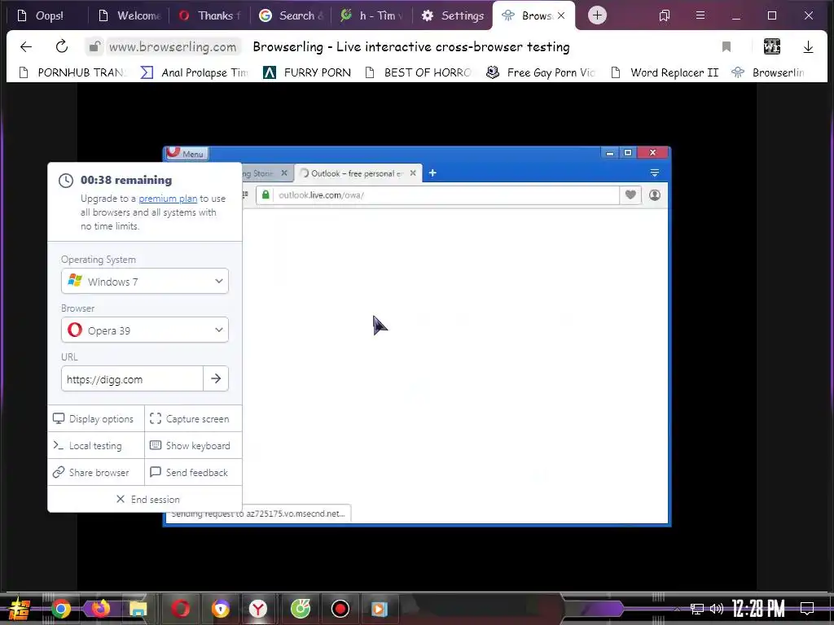
Task: Click the remote Opera tab menu icon
Action: click(x=654, y=173)
